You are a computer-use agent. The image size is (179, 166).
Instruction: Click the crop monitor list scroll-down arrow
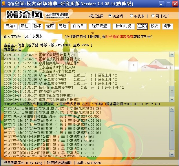[172, 154]
